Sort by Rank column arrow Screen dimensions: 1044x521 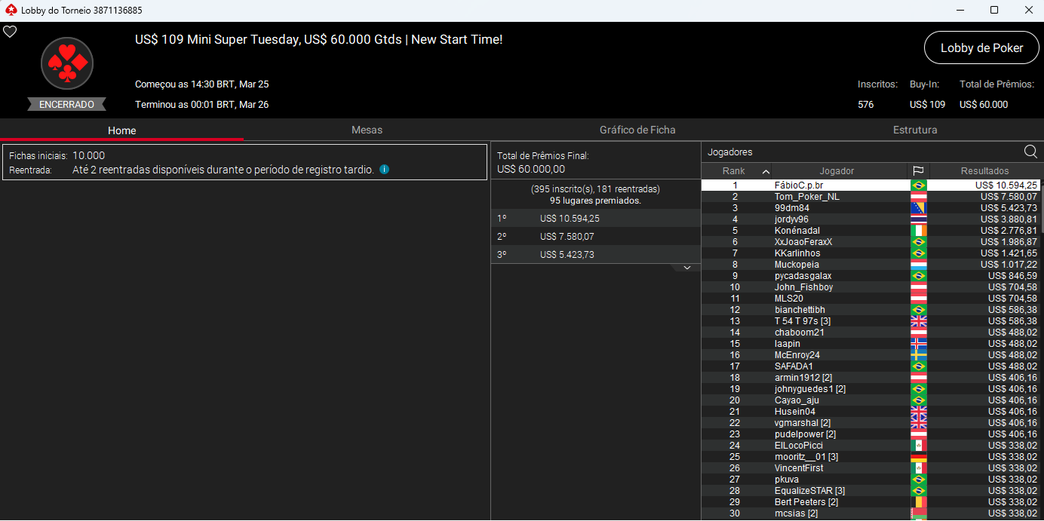766,171
